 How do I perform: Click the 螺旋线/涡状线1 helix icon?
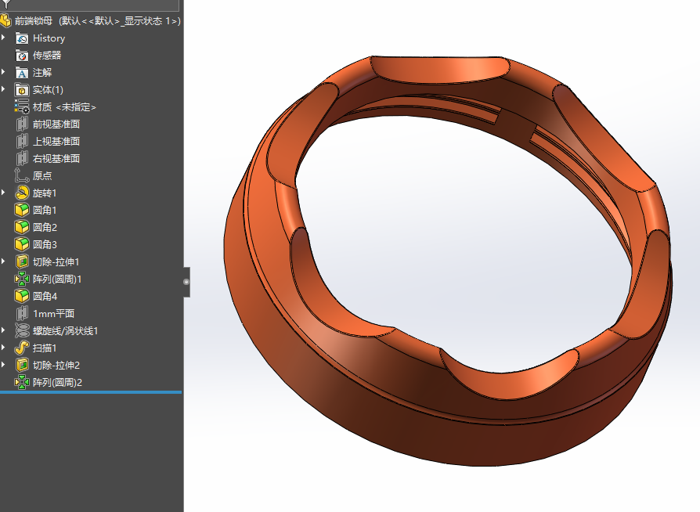[x=22, y=331]
